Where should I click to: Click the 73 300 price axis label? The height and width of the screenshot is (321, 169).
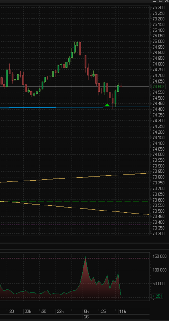click(159, 234)
